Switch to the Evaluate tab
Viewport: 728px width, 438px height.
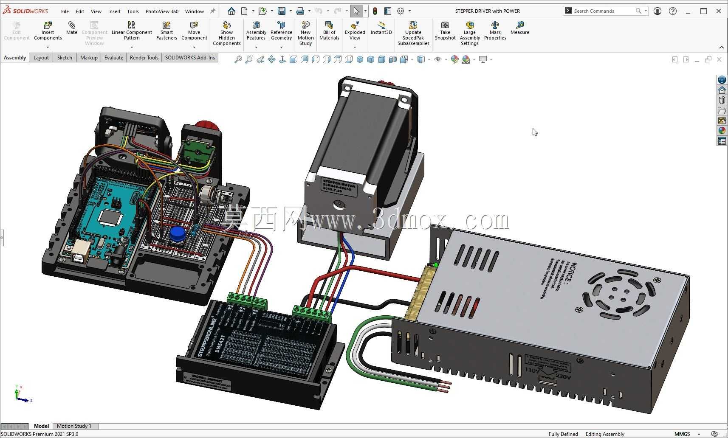pos(114,58)
